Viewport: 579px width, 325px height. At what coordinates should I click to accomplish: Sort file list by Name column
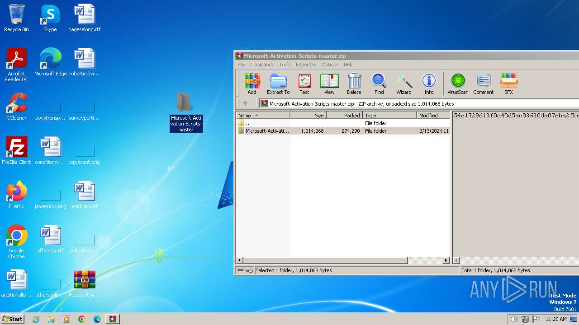[263, 116]
